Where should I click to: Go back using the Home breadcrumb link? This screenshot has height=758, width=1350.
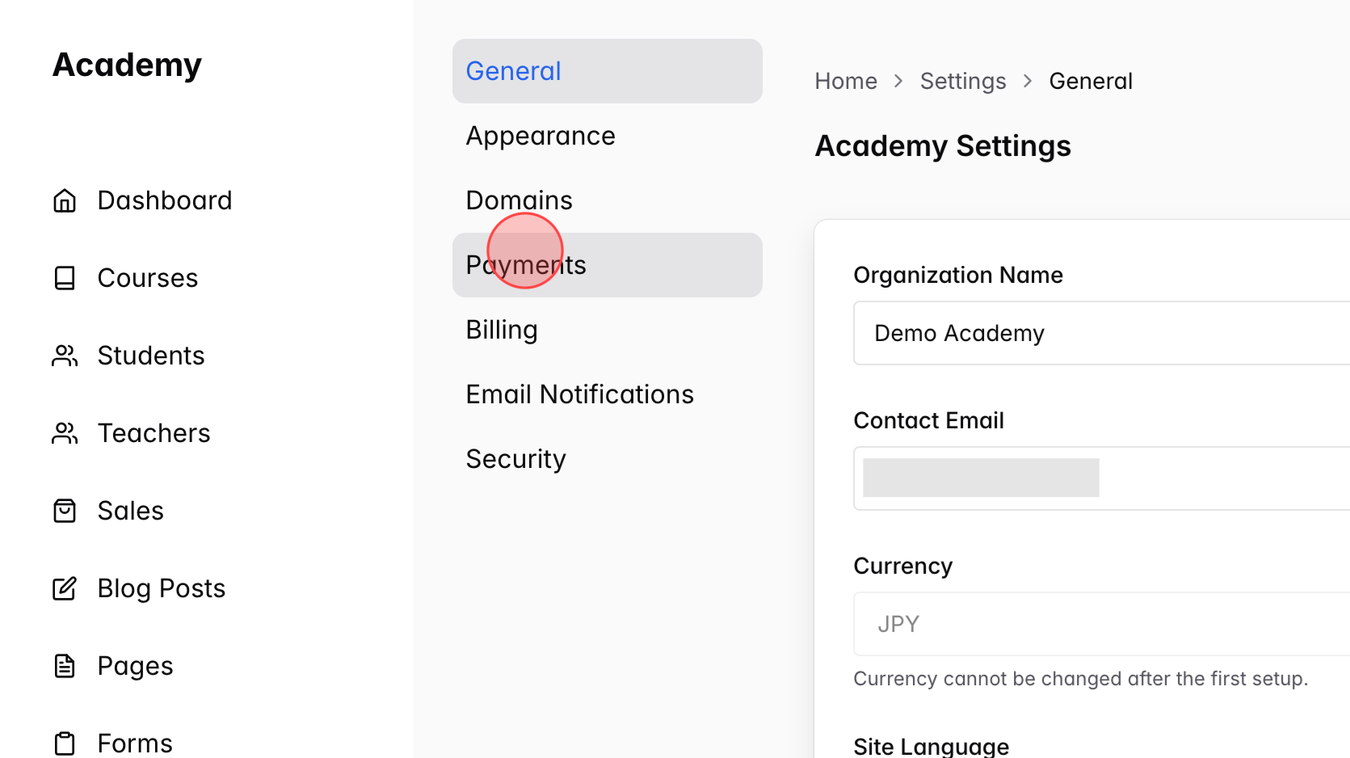845,81
